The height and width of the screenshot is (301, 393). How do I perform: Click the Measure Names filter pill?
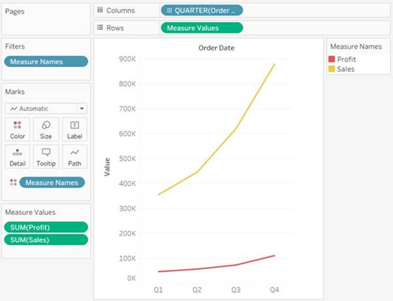[46, 62]
